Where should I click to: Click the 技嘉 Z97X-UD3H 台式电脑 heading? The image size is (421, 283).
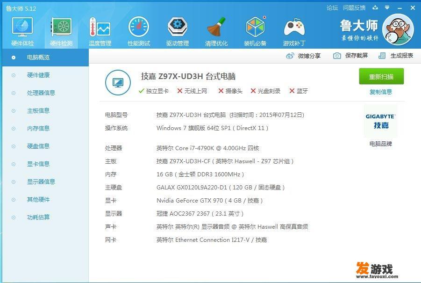click(188, 76)
